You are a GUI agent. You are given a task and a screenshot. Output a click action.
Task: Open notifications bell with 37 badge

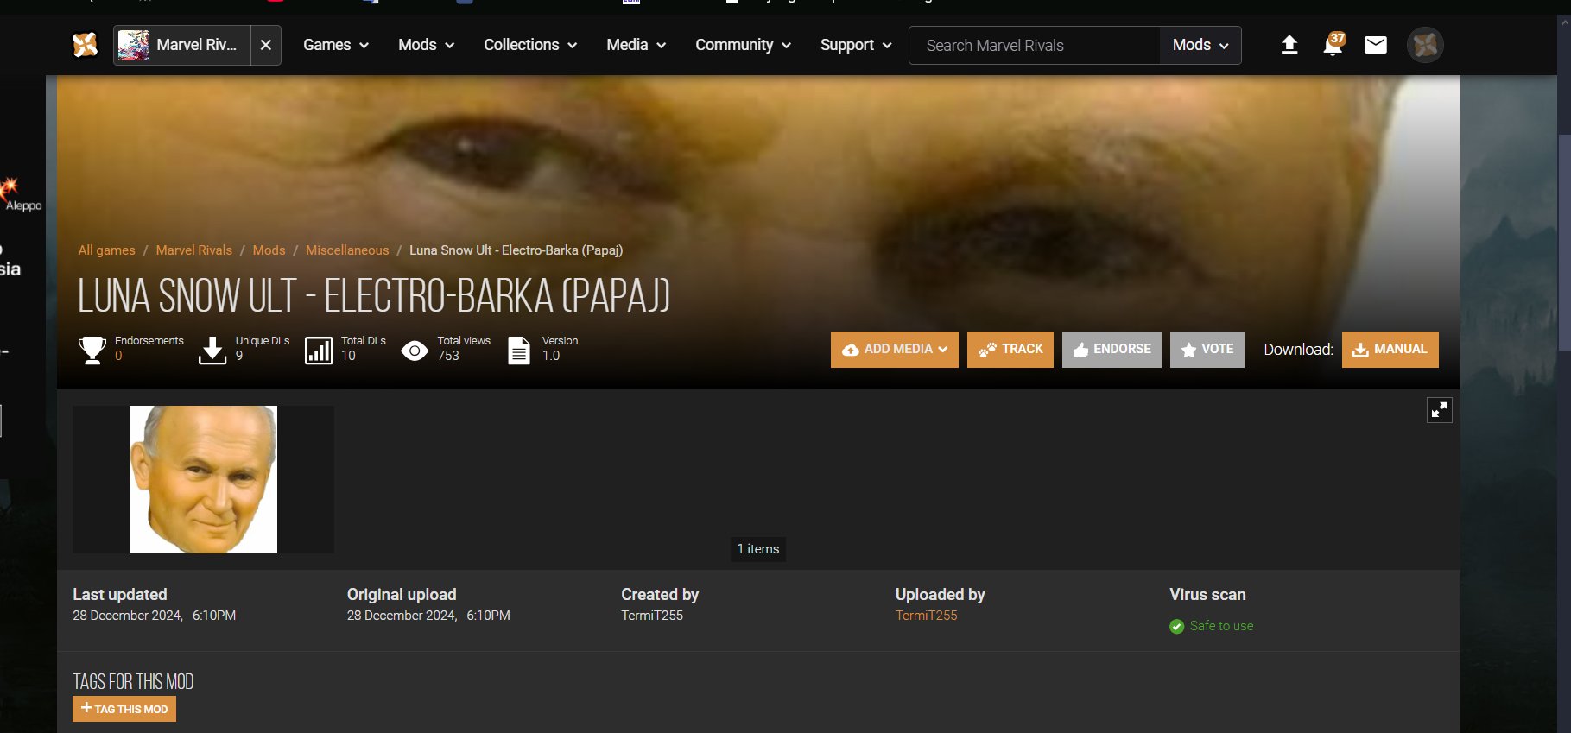click(x=1333, y=45)
